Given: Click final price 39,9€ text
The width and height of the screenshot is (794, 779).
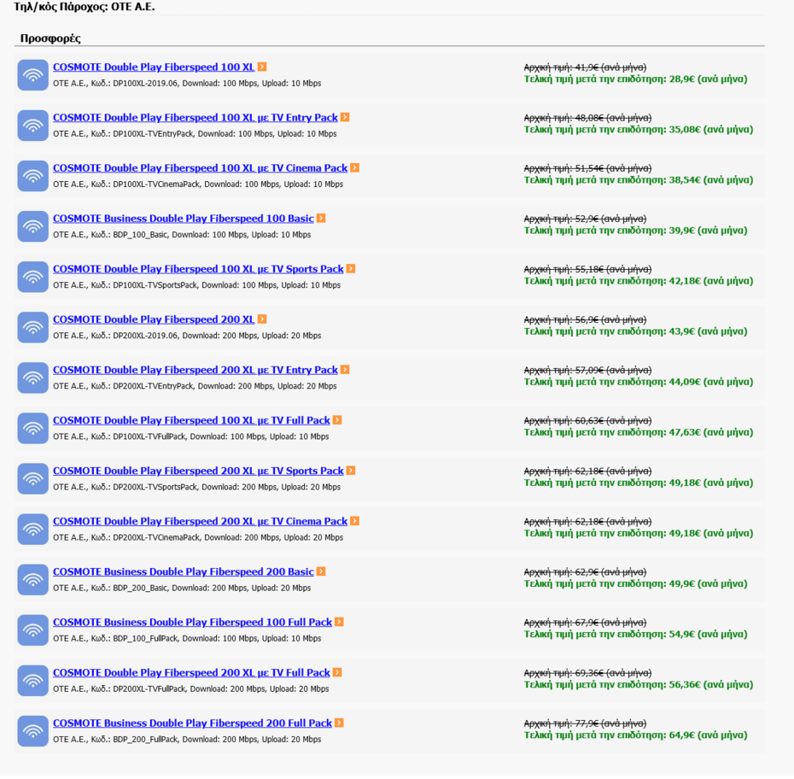Looking at the screenshot, I should point(635,231).
